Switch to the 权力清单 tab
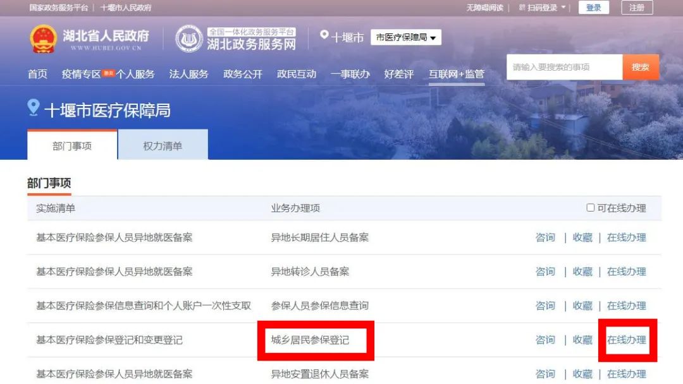Screen dimensions: 683x384 click(x=163, y=145)
